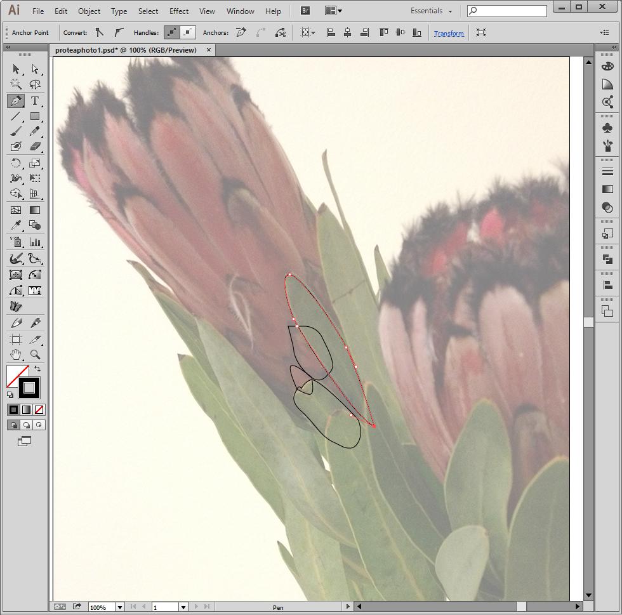Open the Arrange Documents dropdown
The height and width of the screenshot is (615, 622).
click(333, 11)
